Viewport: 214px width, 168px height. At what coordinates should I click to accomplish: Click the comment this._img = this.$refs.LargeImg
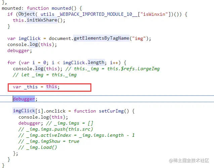(x=113, y=69)
